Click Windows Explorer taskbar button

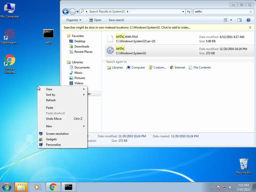[x=21, y=187]
